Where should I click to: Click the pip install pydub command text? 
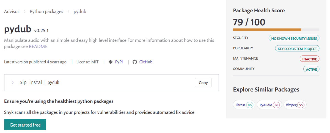pyautogui.click(x=39, y=82)
